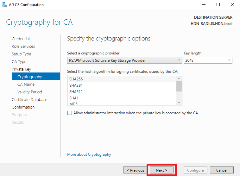Screen dimensions: 240x176
Task: Open More about Cryptography link
Action: 89,154
